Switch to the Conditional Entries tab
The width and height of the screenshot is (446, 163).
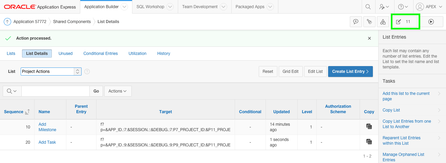tap(101, 54)
